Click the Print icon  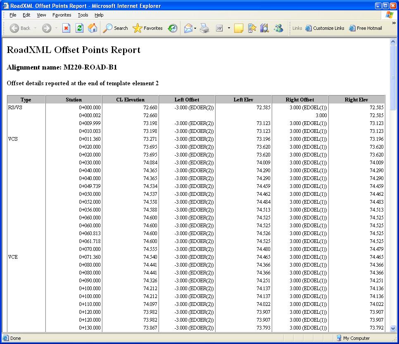204,28
